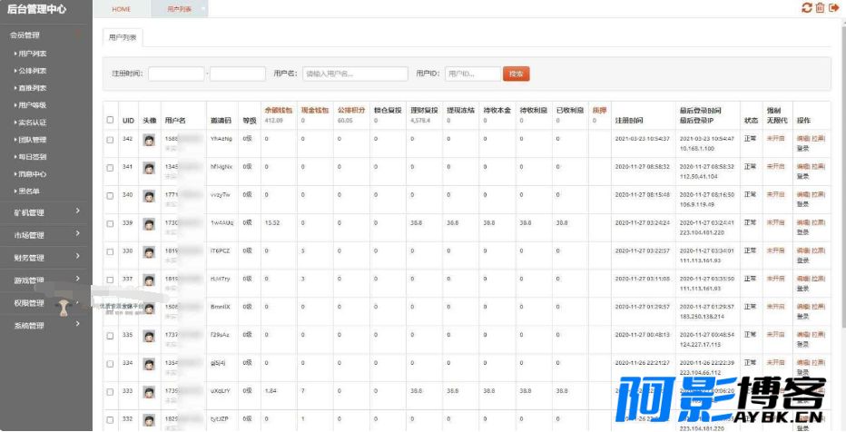Click invite code YhAzNg cell
Screen dimensions: 846x432
(221, 139)
